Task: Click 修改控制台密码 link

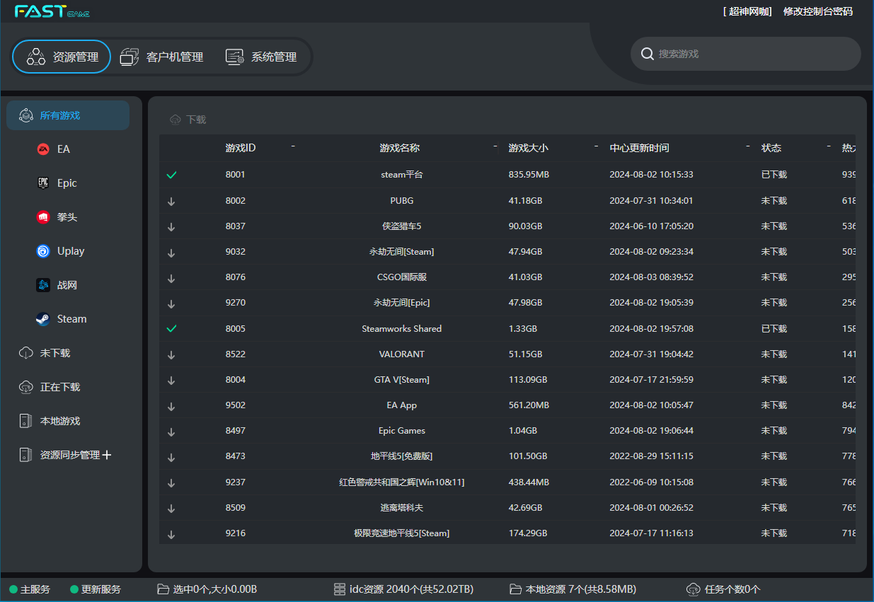Action: point(818,11)
